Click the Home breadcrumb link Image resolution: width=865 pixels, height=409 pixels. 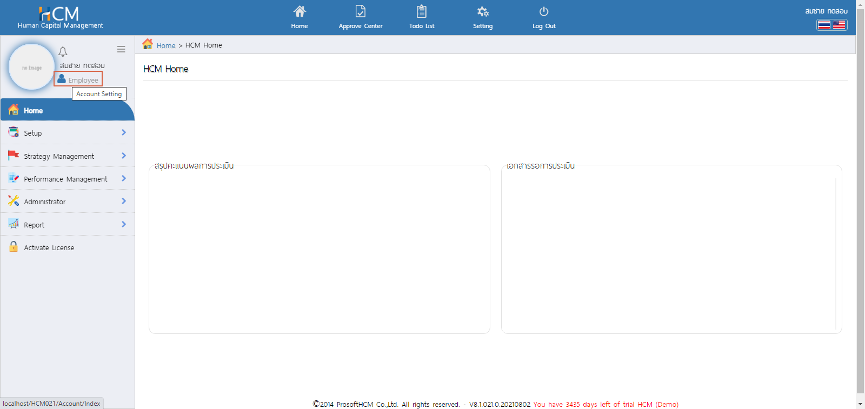(166, 45)
